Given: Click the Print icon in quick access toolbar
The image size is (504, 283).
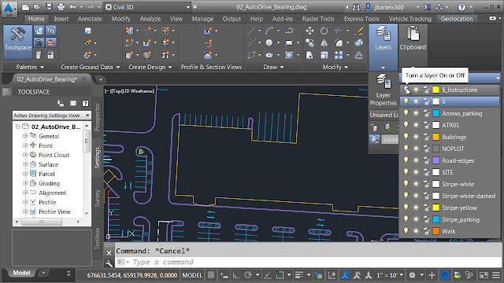Looking at the screenshot, I should pyautogui.click(x=61, y=7).
